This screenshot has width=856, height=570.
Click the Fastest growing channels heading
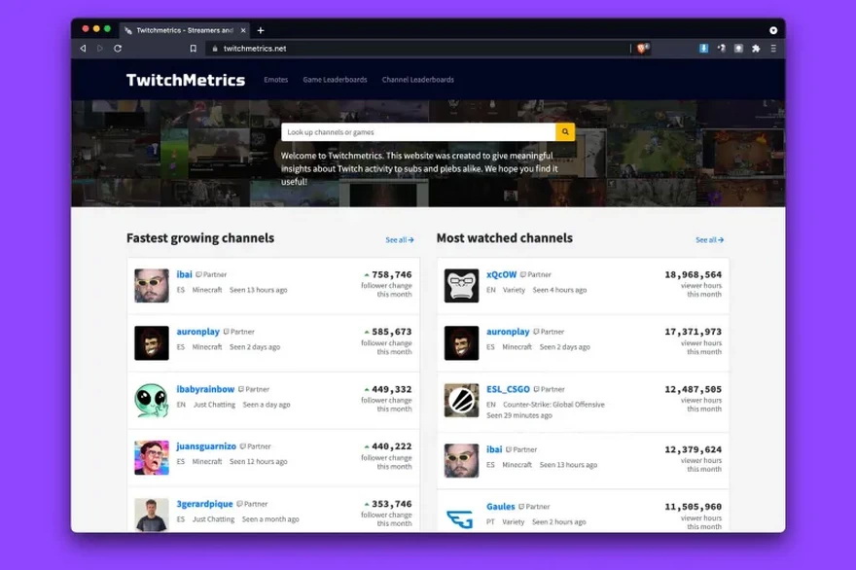pos(200,238)
